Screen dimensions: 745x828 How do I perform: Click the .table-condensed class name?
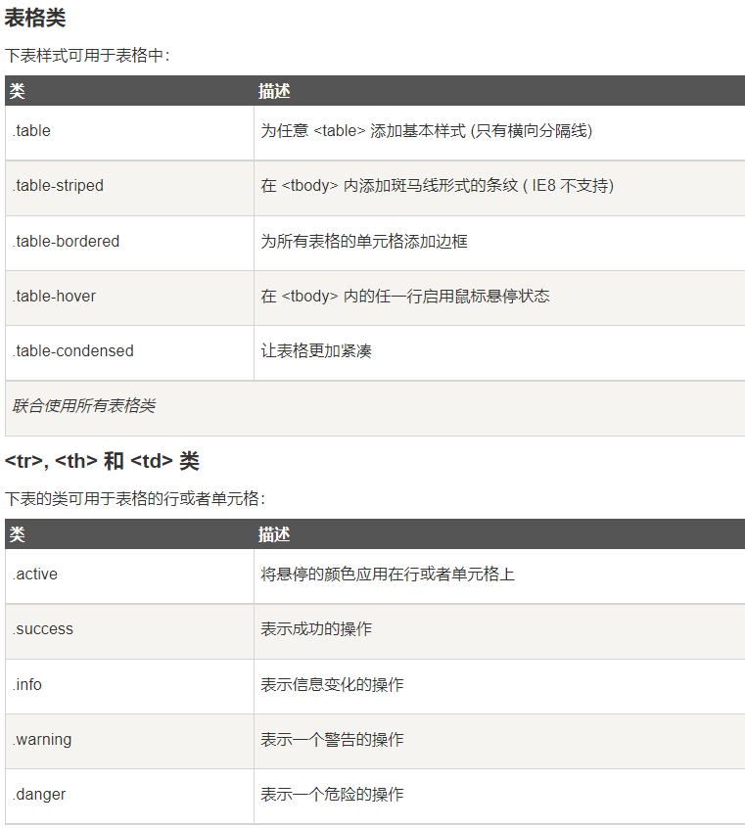click(72, 350)
